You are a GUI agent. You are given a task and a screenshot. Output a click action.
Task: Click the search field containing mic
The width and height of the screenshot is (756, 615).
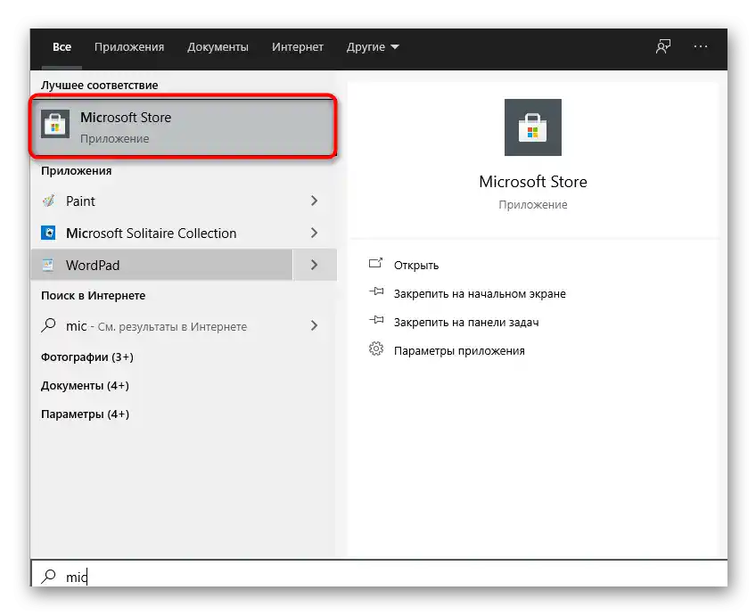(x=379, y=575)
